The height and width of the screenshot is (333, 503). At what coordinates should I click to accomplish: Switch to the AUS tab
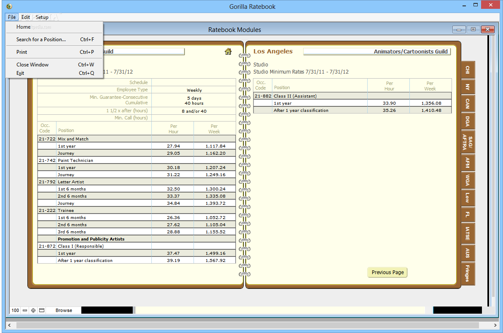click(468, 253)
